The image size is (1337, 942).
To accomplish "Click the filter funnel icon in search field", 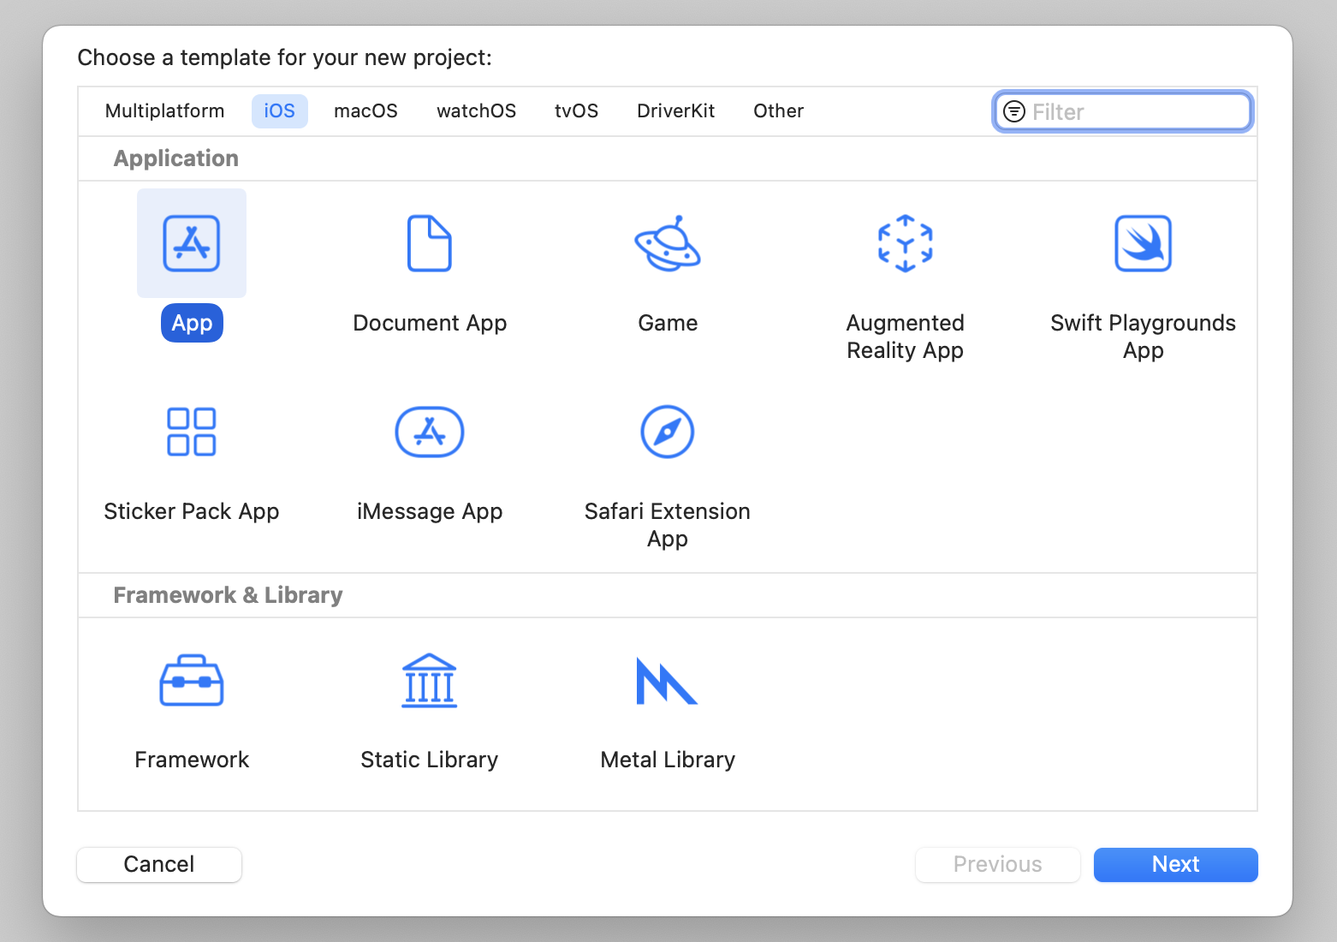I will point(1013,111).
